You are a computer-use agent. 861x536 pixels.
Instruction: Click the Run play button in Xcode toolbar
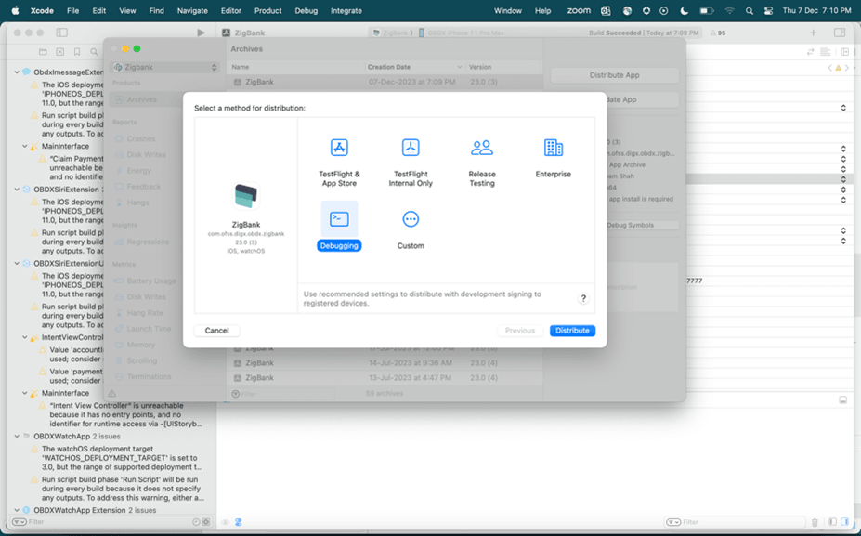201,33
